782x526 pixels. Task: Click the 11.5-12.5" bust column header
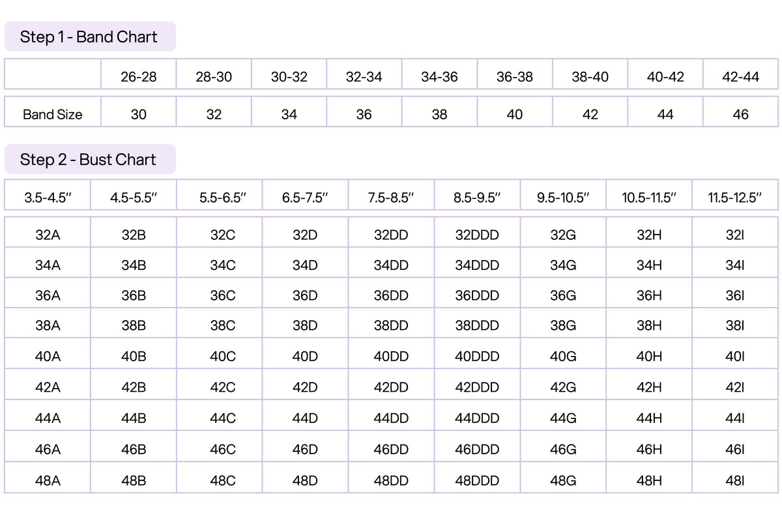point(735,197)
